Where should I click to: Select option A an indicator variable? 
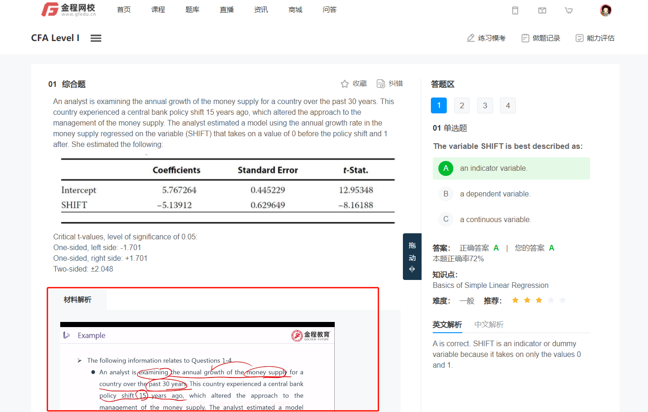[446, 168]
